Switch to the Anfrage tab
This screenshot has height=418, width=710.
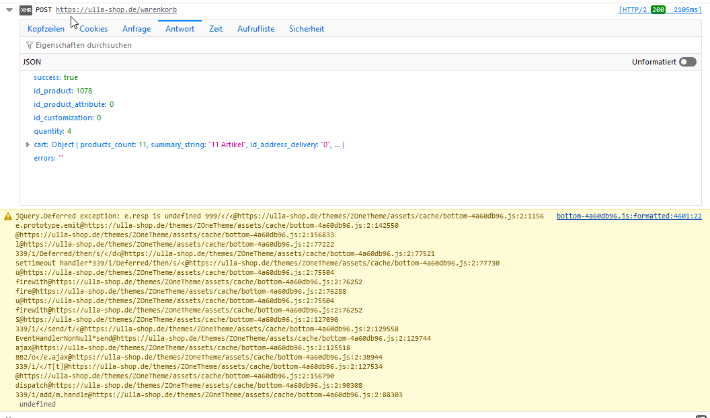point(136,29)
